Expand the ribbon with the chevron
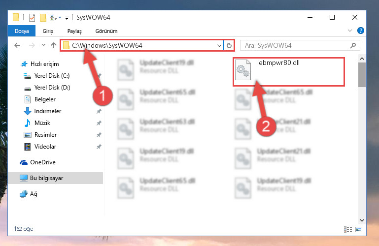Screen dimensions: 379x246 click(350, 31)
